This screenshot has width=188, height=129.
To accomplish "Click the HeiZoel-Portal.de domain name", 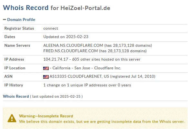I will (85, 8).
